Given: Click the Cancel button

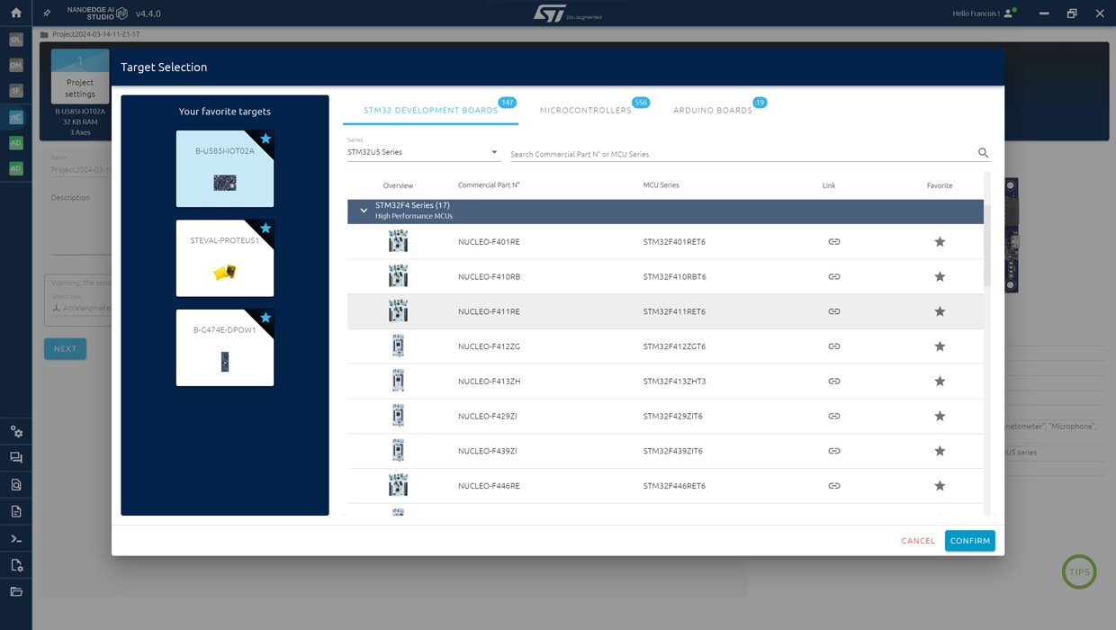Looking at the screenshot, I should point(918,541).
